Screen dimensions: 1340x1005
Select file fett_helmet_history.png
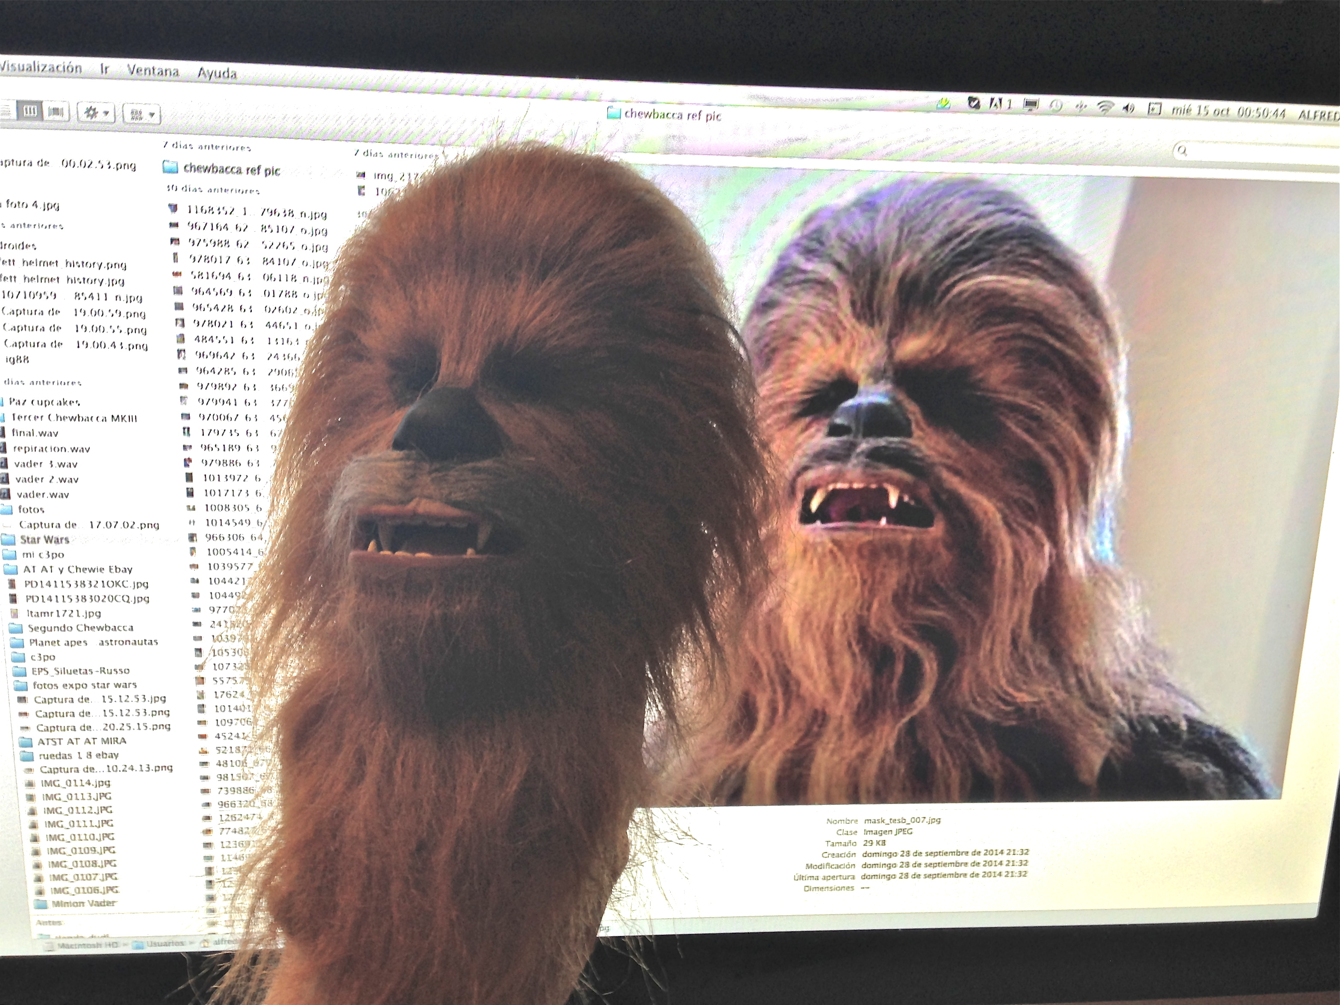[x=62, y=264]
